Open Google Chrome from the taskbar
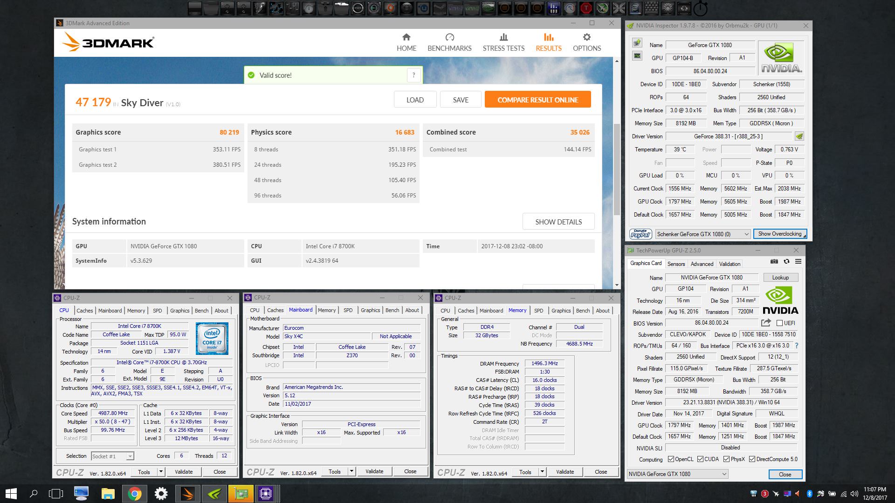 (135, 493)
